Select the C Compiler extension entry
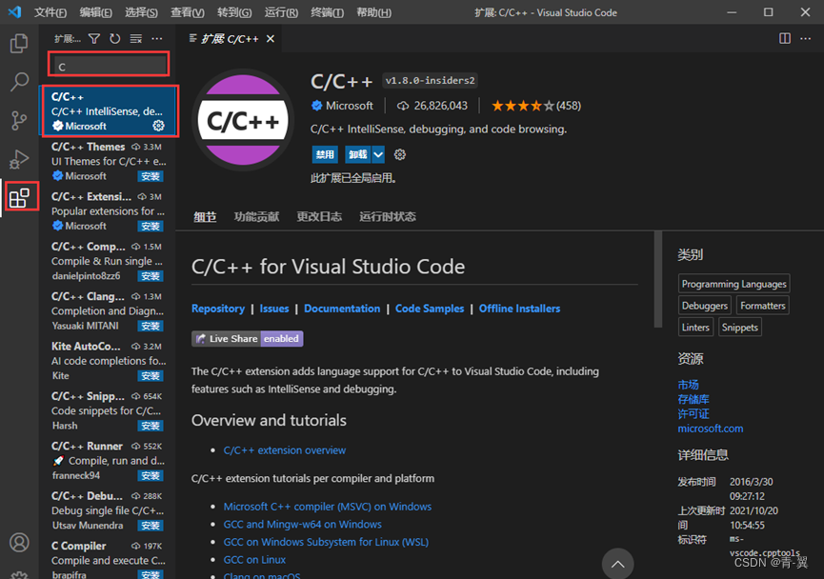The height and width of the screenshot is (579, 824). coord(109,559)
